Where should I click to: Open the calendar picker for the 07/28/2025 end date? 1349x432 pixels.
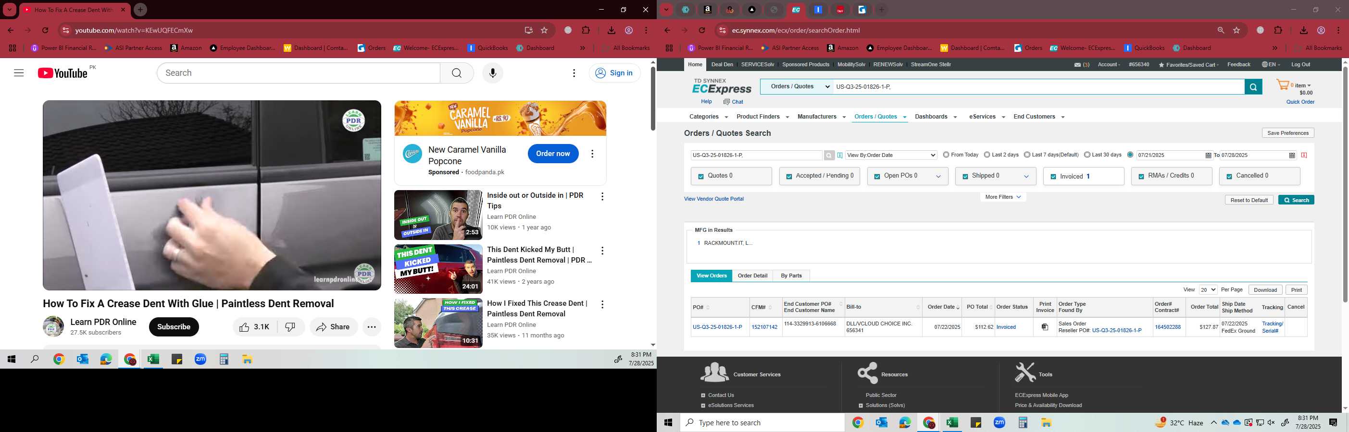click(x=1292, y=156)
